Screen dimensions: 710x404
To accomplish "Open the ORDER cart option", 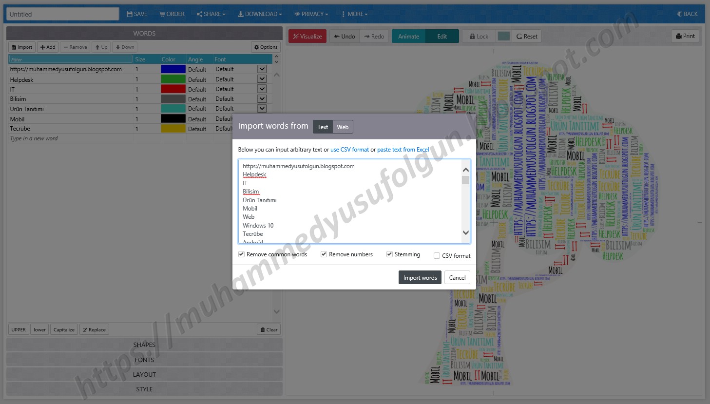I will click(172, 14).
